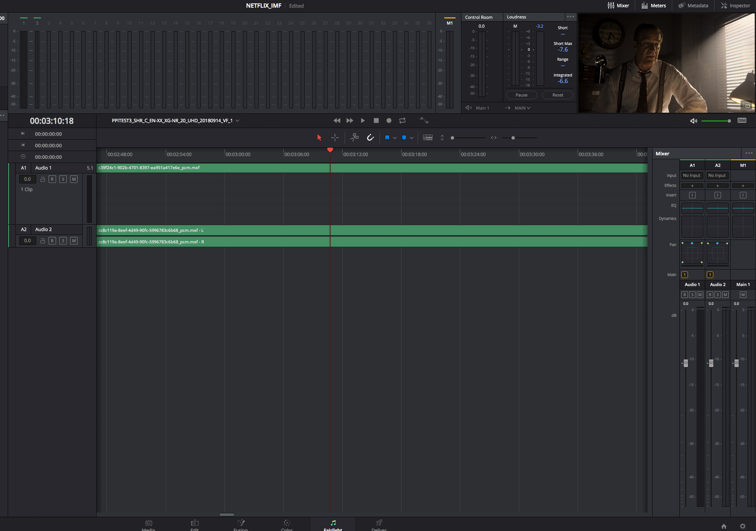Open Loudness panel options menu

tap(570, 17)
